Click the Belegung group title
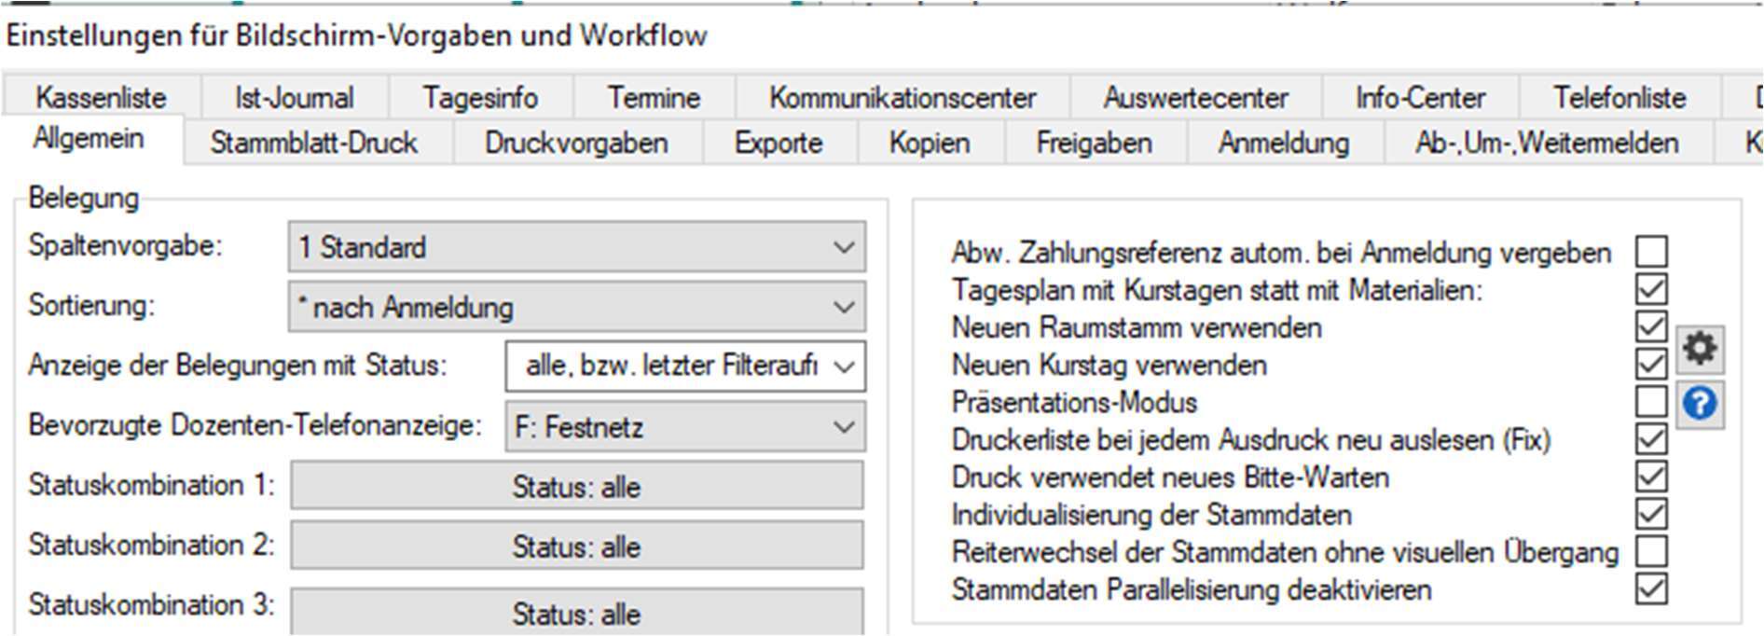This screenshot has height=636, width=1764. pyautogui.click(x=83, y=198)
